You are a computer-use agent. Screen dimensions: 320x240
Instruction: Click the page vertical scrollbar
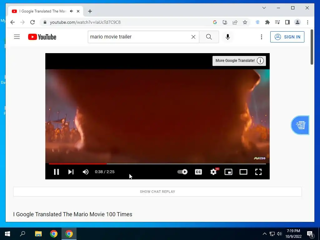tap(312, 47)
